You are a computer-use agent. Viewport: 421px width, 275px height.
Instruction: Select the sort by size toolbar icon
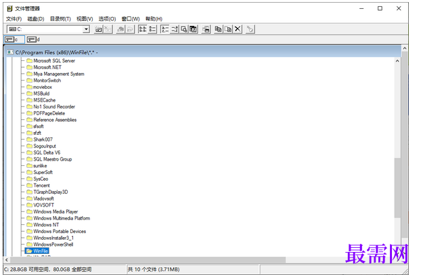pos(184,29)
